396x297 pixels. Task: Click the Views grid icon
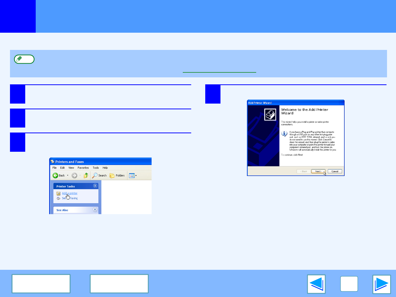132,175
